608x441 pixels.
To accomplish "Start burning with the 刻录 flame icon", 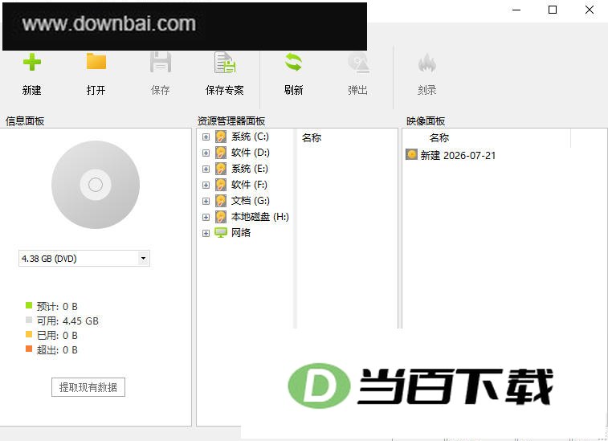I will point(427,63).
